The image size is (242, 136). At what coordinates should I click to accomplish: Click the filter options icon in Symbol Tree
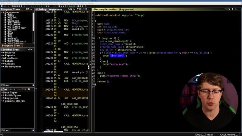pos(33,85)
